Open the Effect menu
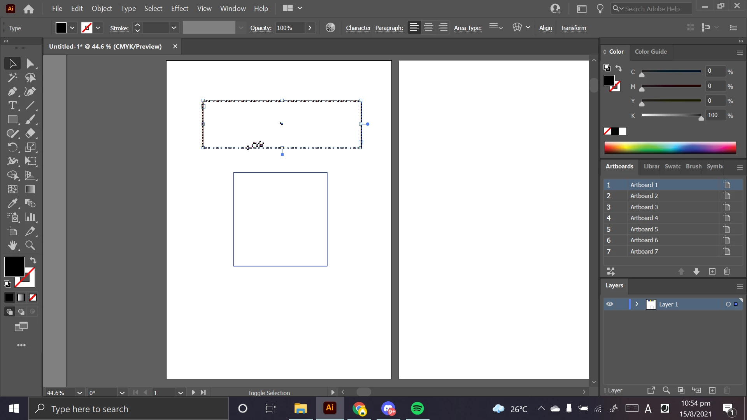The height and width of the screenshot is (420, 747). tap(179, 9)
